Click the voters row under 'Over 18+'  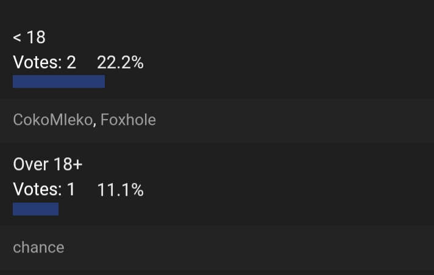coord(217,248)
